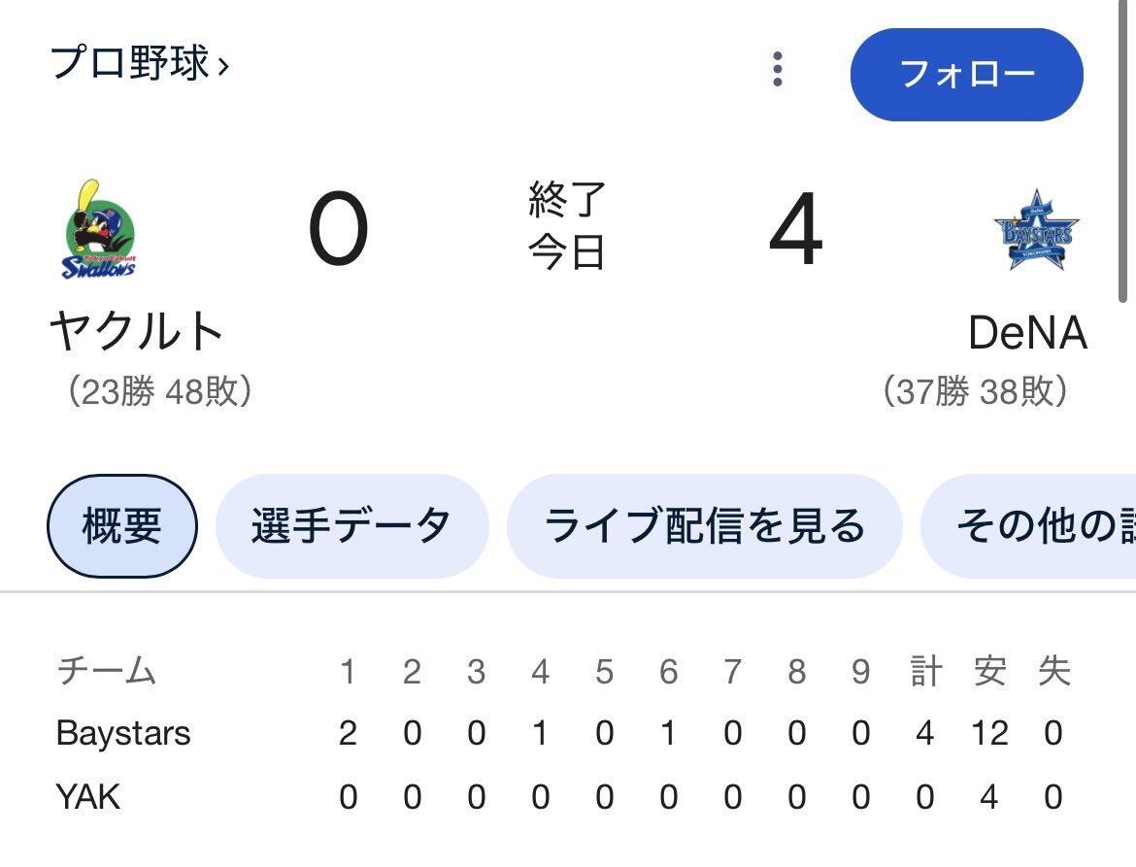Open the three-dot more options menu

pos(778,70)
